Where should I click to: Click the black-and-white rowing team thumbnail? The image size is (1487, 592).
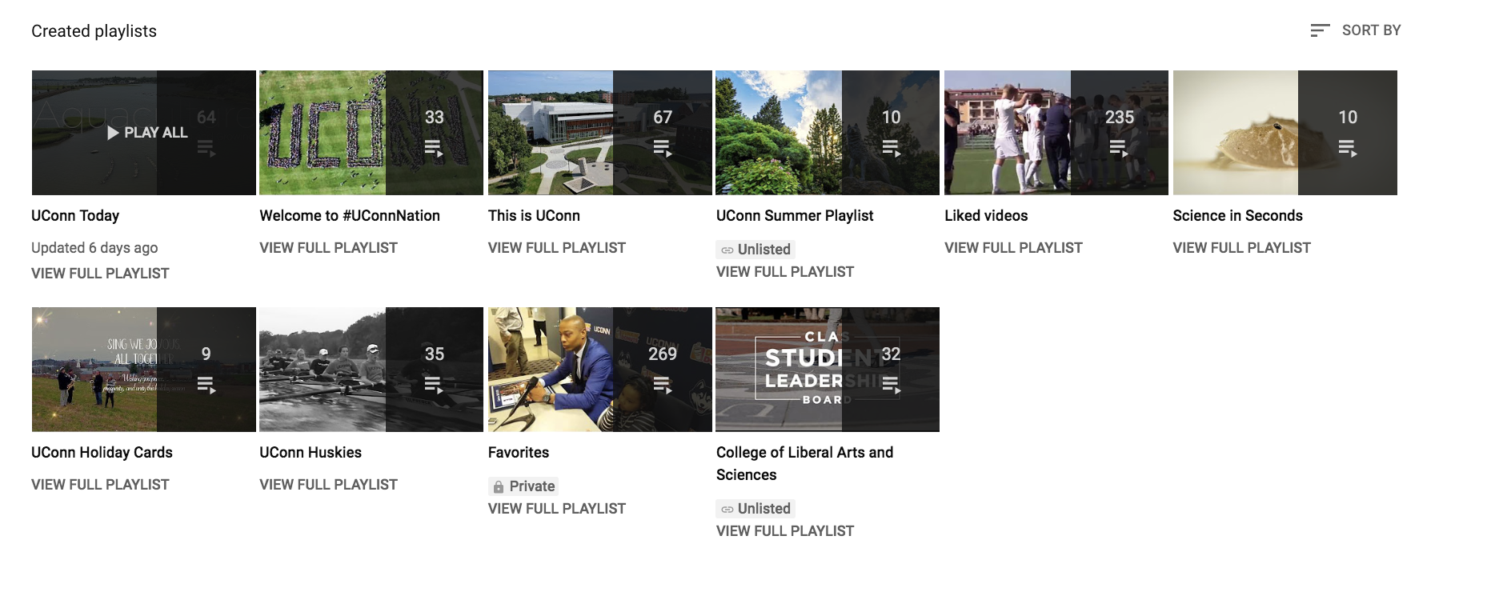tap(371, 370)
